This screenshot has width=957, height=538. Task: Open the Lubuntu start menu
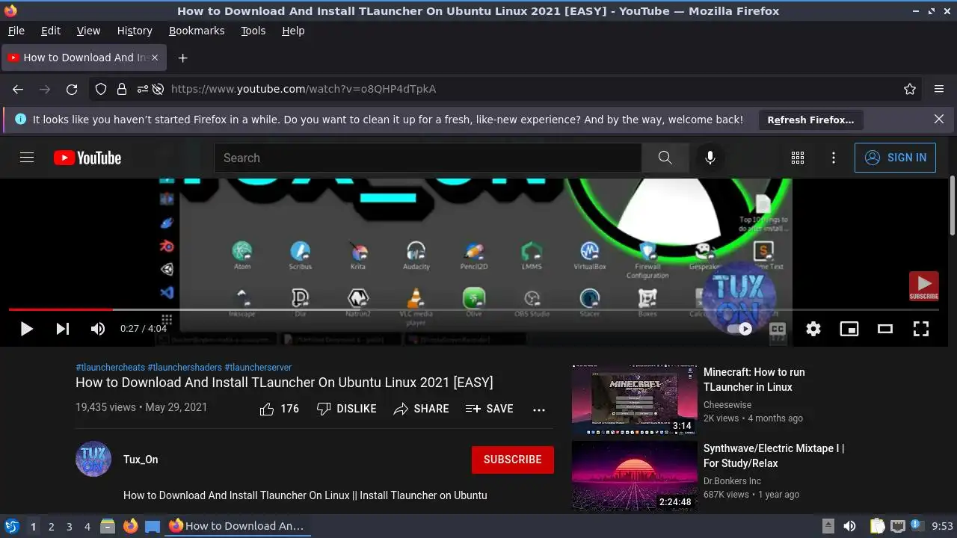coord(11,526)
